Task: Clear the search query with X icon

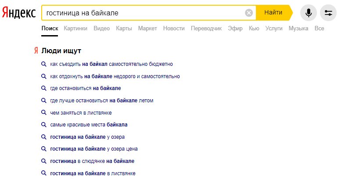Action: tap(249, 13)
